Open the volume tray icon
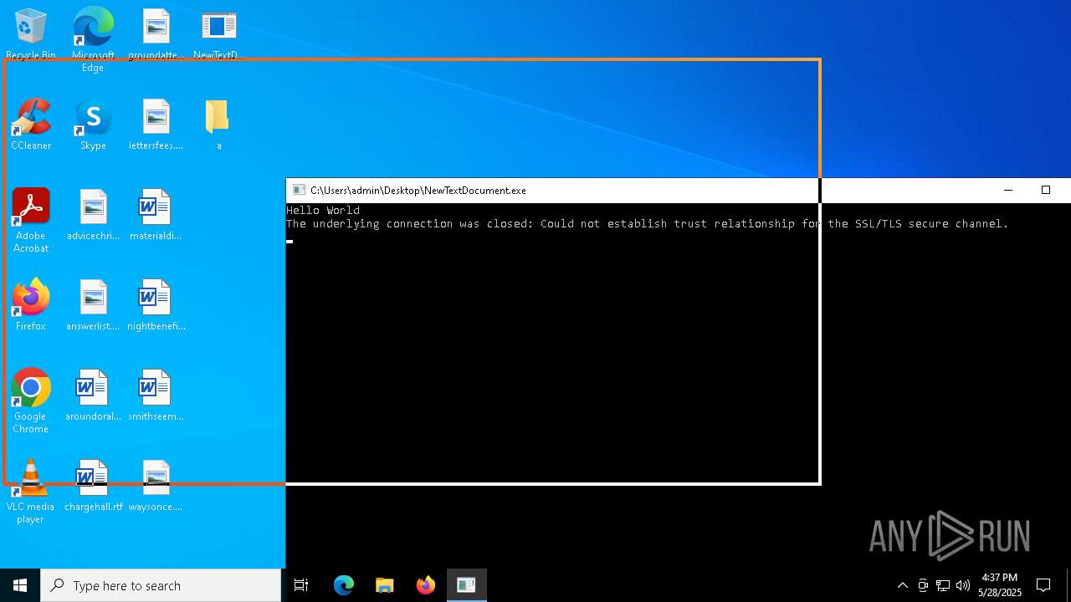This screenshot has height=602, width=1071. pyautogui.click(x=963, y=585)
